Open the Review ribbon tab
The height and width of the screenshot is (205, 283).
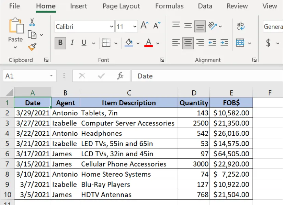pyautogui.click(x=237, y=6)
